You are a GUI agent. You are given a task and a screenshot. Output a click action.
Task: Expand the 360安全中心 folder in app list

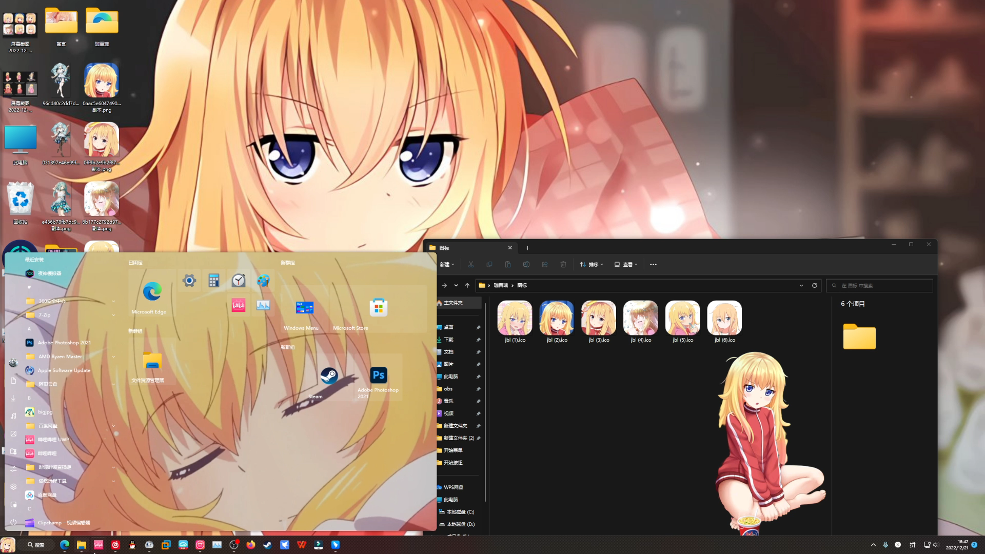[x=113, y=301]
